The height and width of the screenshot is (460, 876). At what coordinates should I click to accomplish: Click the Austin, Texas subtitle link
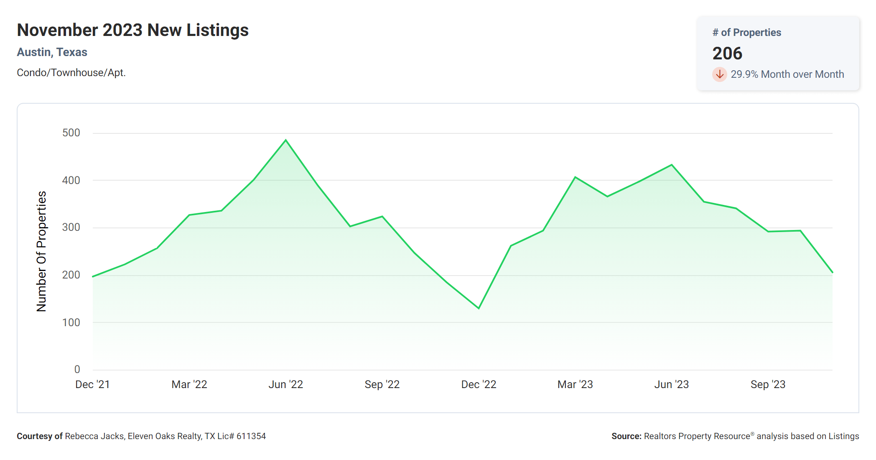point(52,52)
